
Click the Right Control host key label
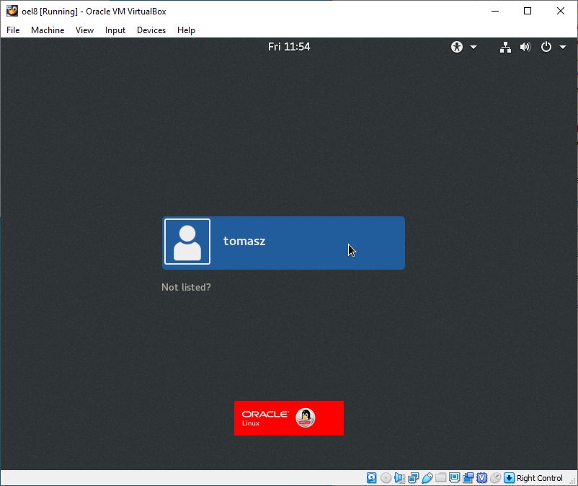point(540,478)
